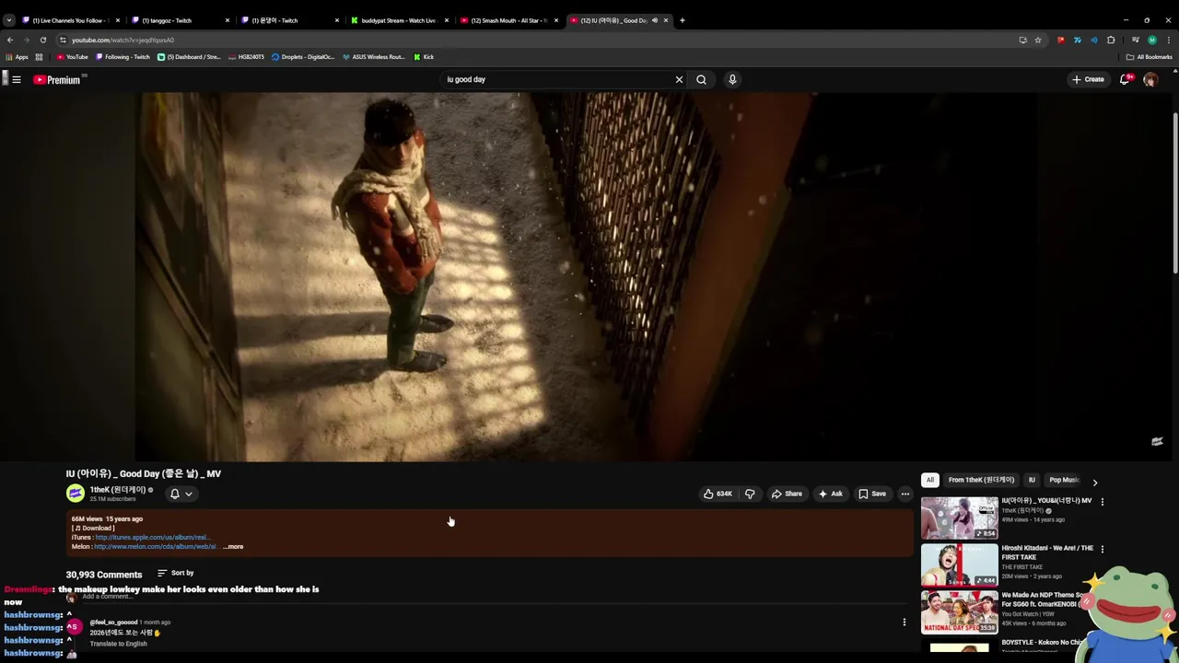Select the IU chip filter
This screenshot has height=663, width=1179.
click(x=1032, y=480)
